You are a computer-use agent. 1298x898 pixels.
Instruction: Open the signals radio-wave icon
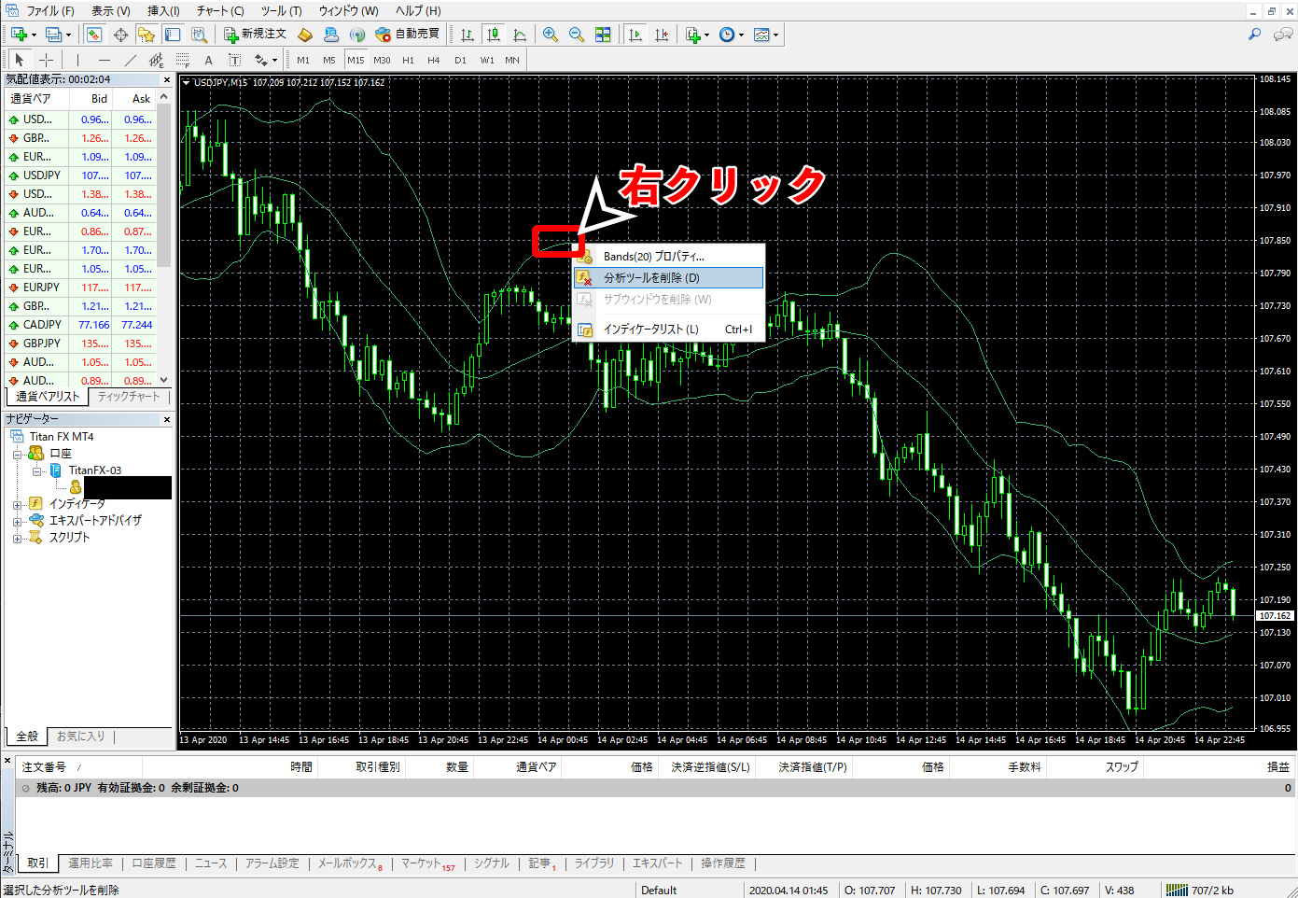pos(357,35)
